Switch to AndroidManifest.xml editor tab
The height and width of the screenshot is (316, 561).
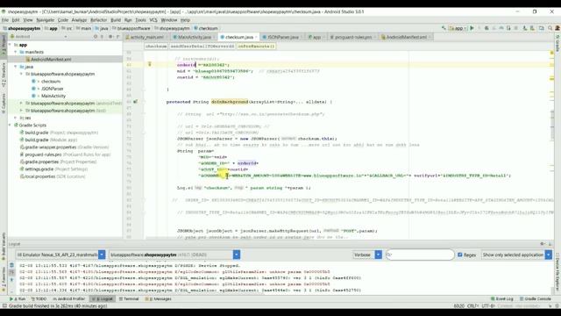406,37
